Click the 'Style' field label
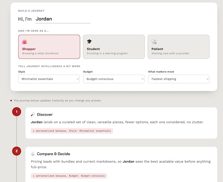Viewport: 223px width, 182px height. pyautogui.click(x=22, y=72)
